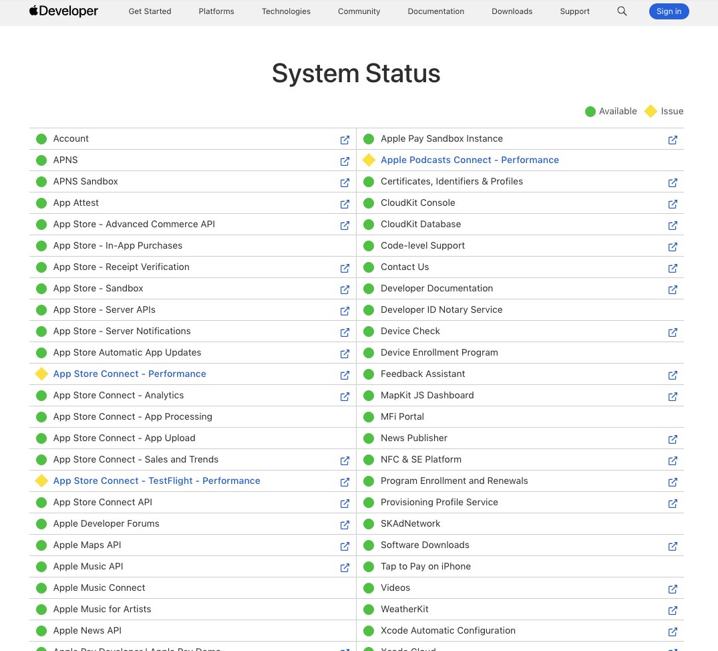
Task: Open the search magnifier icon
Action: 621,11
